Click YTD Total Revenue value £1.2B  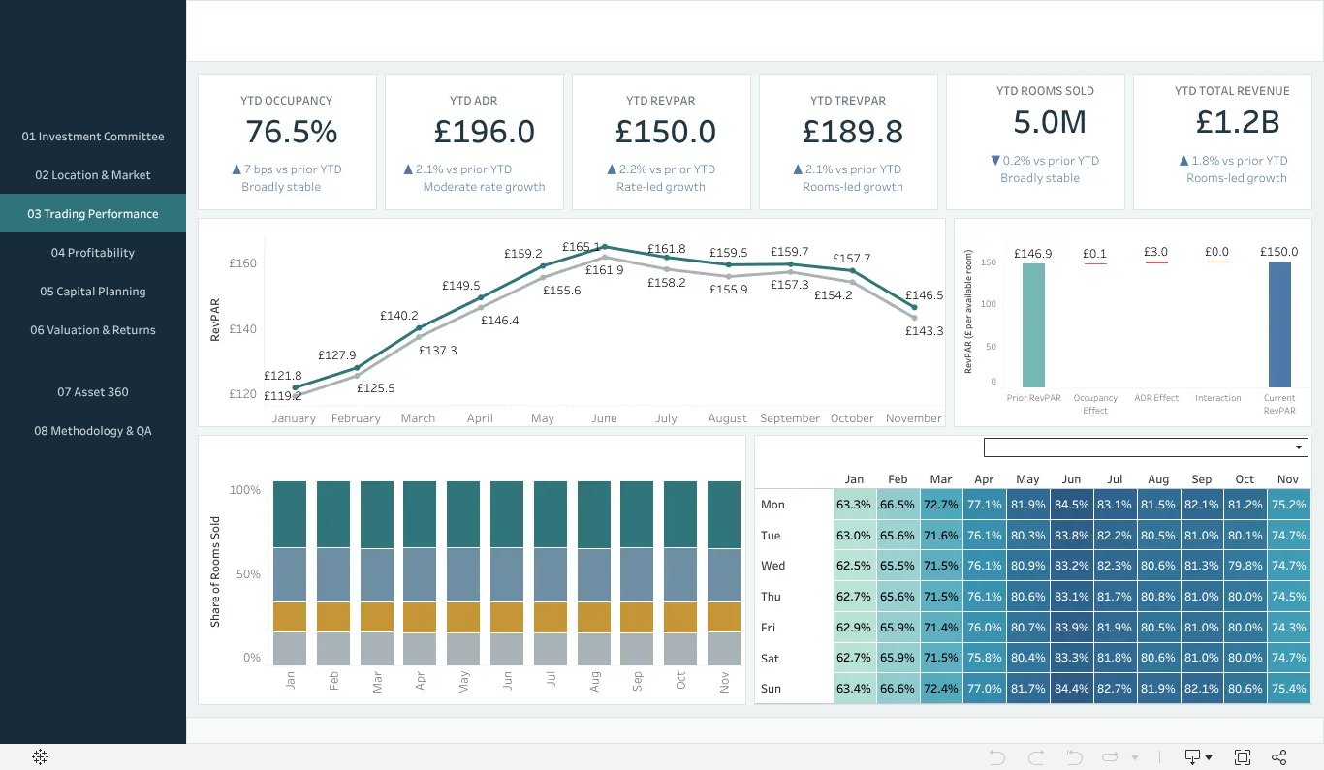[1237, 122]
